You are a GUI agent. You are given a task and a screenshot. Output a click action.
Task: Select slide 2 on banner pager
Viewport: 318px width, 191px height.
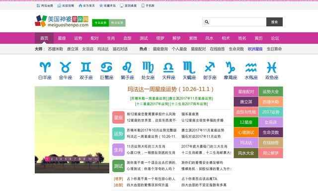[52, 159]
